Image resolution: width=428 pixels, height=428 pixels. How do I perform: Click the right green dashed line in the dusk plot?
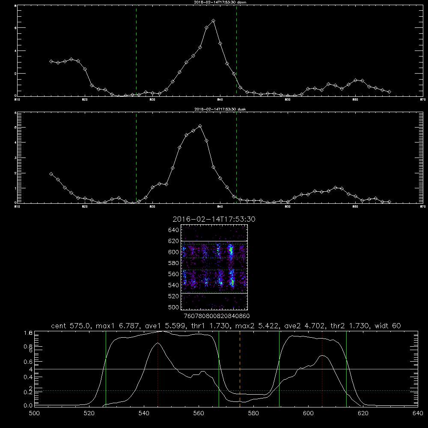(236, 158)
